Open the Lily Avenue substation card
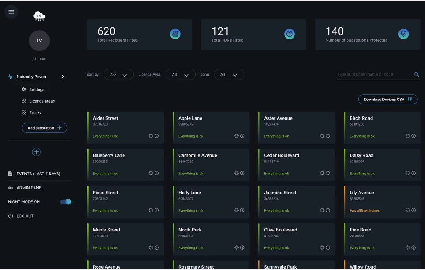This screenshot has height=270, width=425. click(382, 202)
